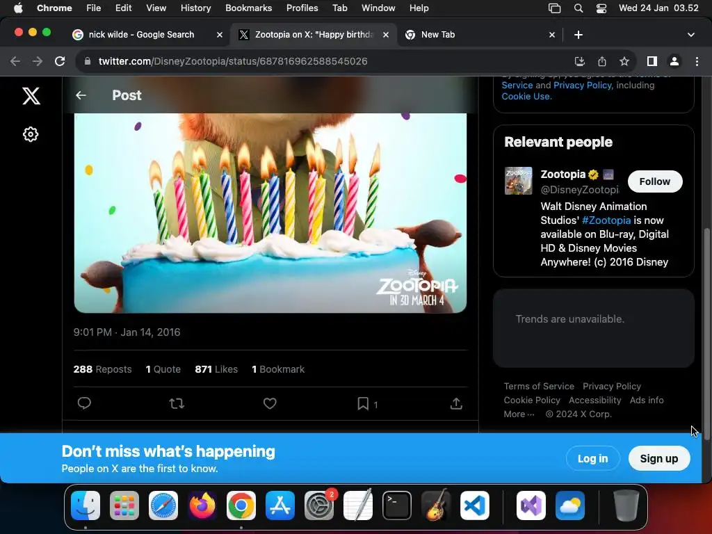Click the browser forward arrow
Screen dimensions: 712x534
[x=38, y=61]
